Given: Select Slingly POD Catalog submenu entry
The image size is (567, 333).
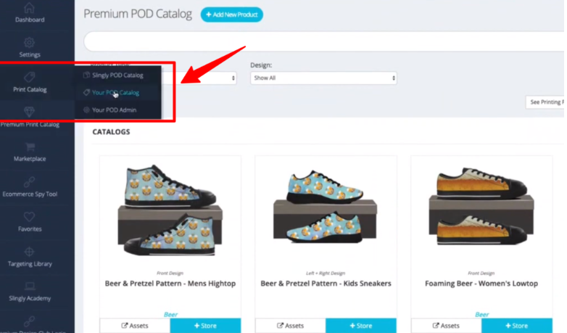Looking at the screenshot, I should coord(118,75).
